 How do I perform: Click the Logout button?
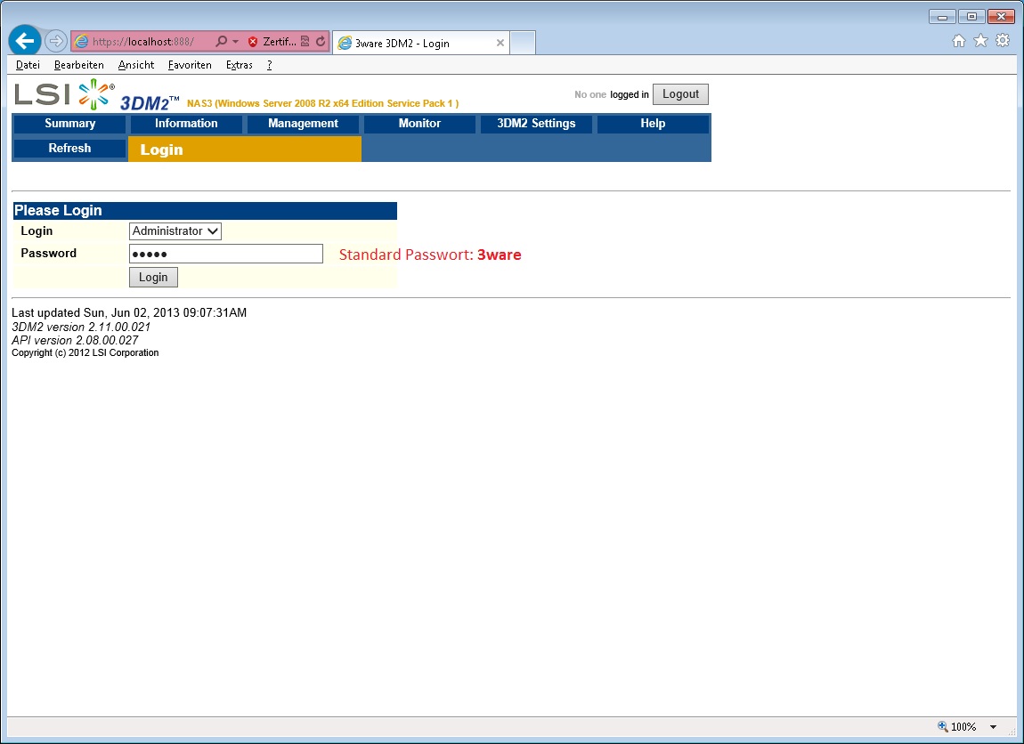680,94
